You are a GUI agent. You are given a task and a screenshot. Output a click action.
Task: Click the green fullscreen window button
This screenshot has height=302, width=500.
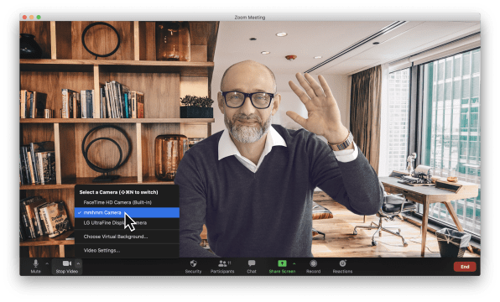coord(39,18)
